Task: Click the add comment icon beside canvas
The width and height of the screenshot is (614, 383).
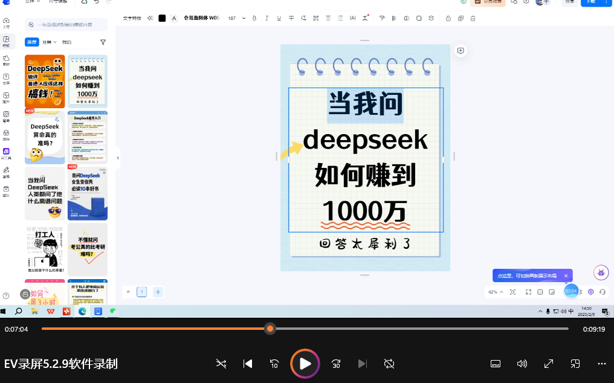Action: click(x=461, y=51)
